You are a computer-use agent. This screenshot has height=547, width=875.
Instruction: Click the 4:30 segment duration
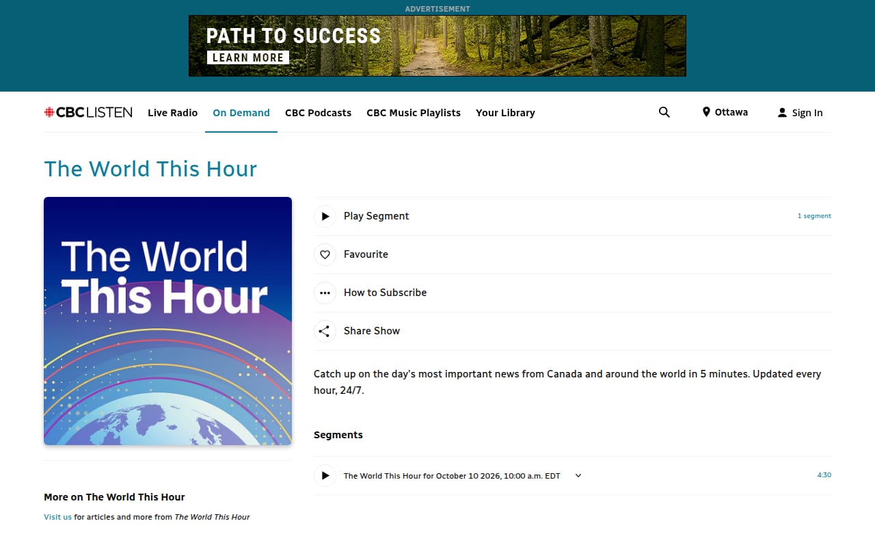point(824,475)
